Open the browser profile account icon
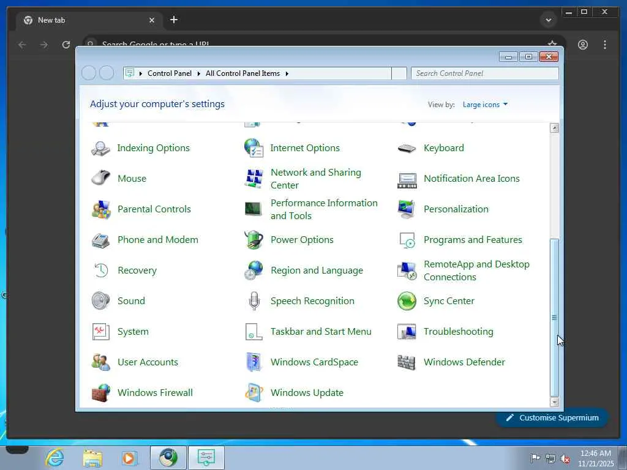 pos(583,44)
